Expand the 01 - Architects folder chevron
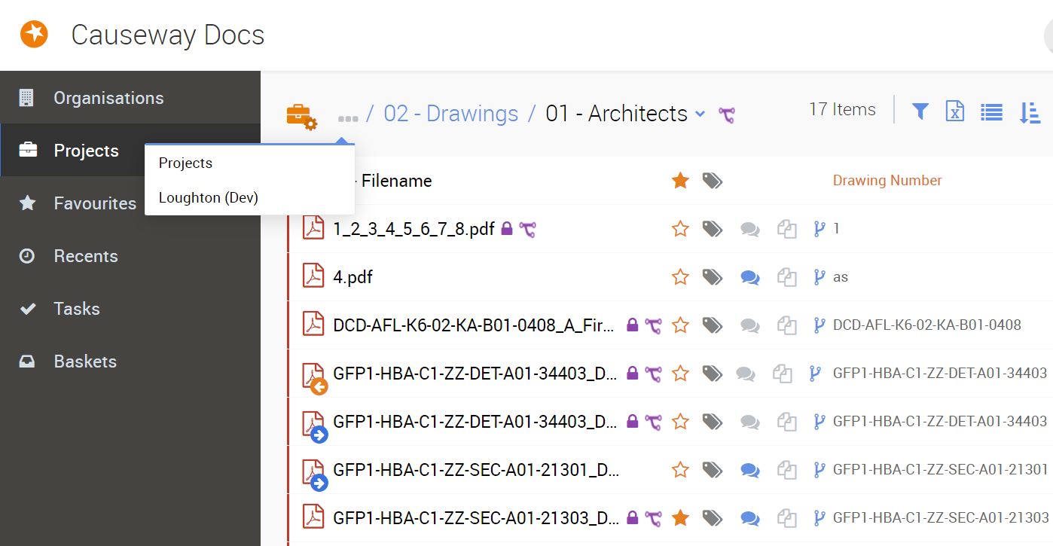 coord(700,114)
